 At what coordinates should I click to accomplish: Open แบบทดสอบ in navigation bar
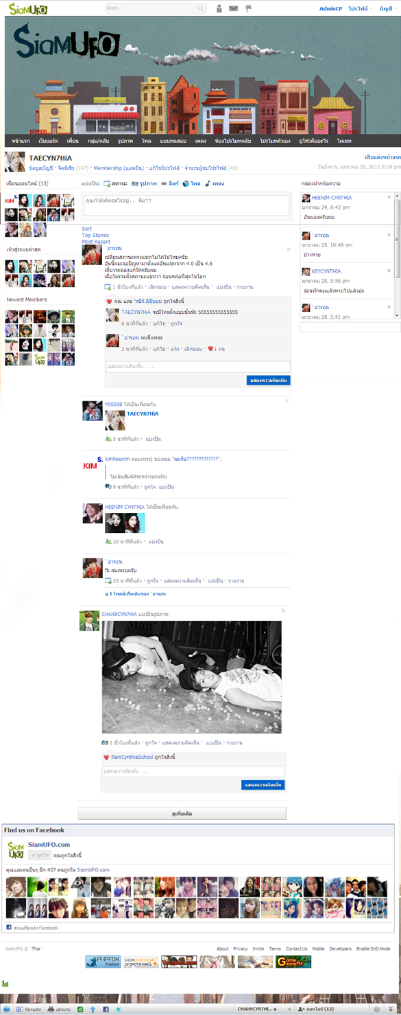point(173,140)
